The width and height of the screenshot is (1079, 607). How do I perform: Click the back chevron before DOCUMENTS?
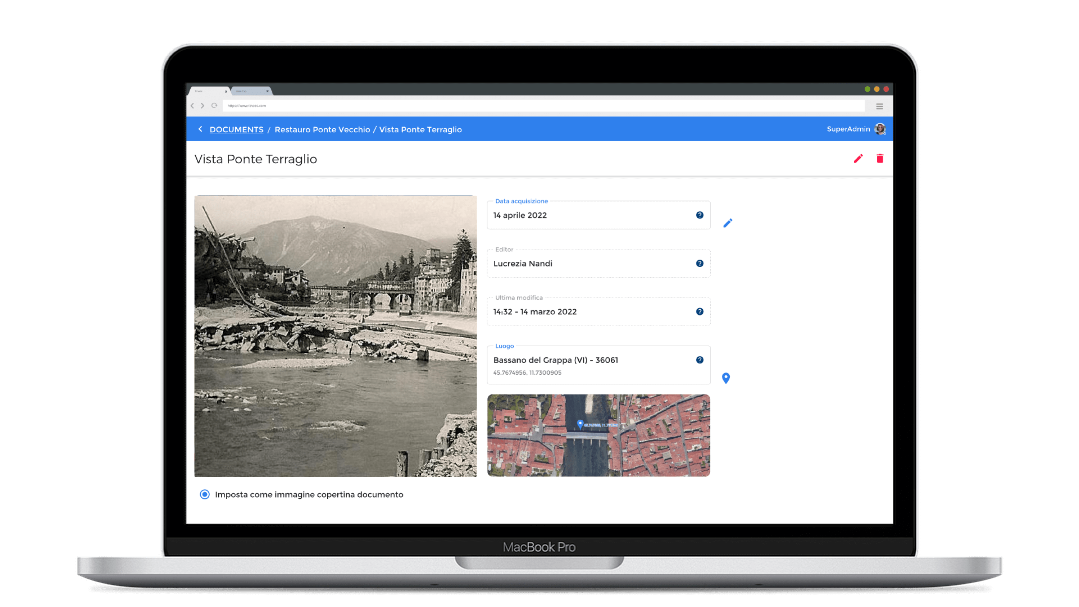tap(200, 129)
